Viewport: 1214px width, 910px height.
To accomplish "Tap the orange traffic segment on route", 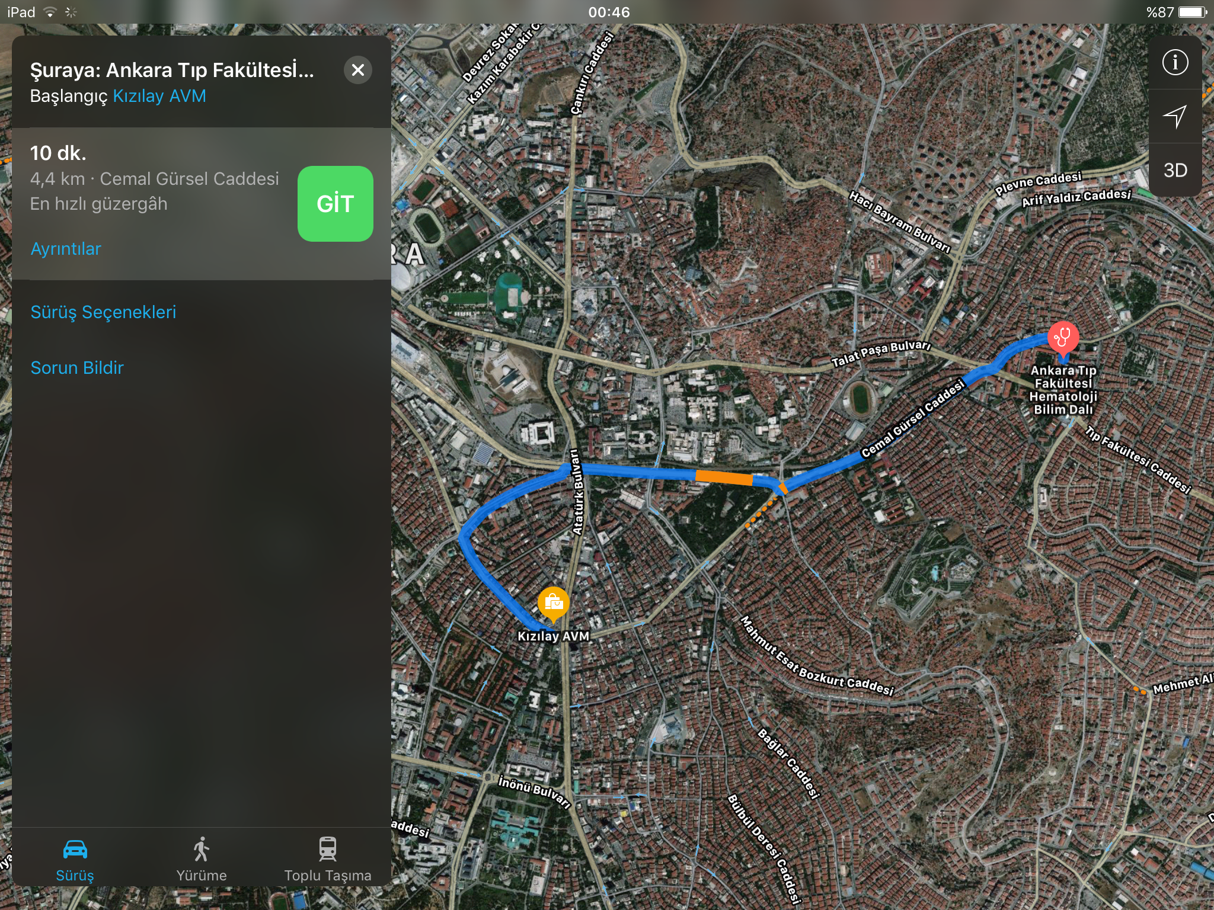I will pyautogui.click(x=723, y=478).
